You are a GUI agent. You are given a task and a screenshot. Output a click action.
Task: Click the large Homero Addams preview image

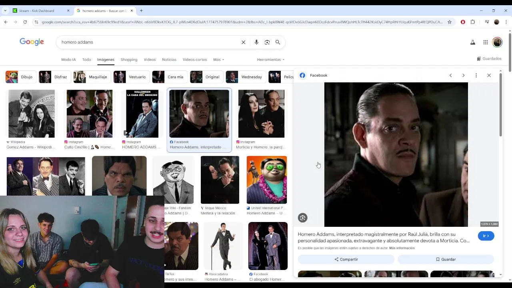pyautogui.click(x=396, y=154)
